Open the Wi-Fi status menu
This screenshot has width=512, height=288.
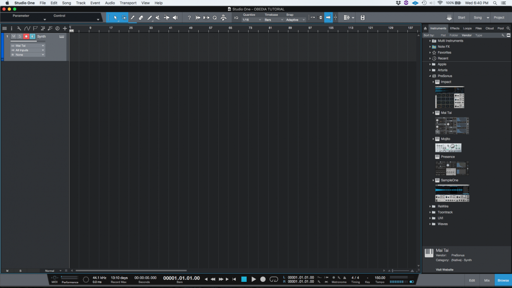pos(440,3)
